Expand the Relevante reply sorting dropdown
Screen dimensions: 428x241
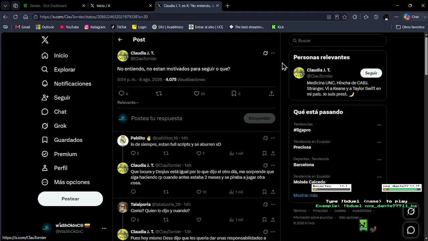click(128, 102)
